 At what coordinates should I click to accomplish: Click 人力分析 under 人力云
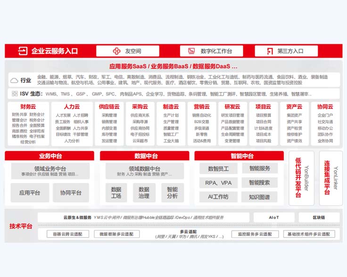72,141
